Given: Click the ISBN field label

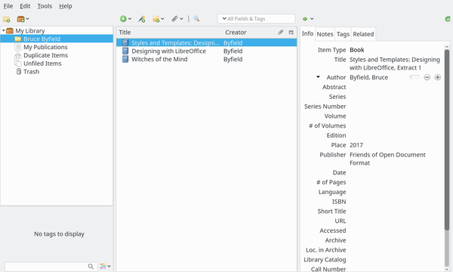Looking at the screenshot, I should pos(339,202).
